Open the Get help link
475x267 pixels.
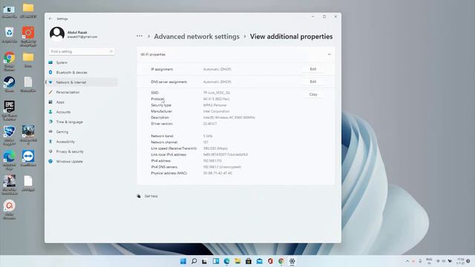tap(151, 196)
